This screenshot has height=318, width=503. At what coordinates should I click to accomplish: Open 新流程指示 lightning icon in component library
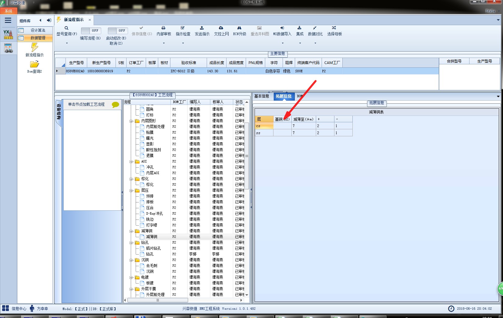34,47
